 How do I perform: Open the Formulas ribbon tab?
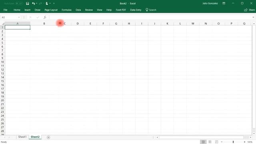pos(66,10)
